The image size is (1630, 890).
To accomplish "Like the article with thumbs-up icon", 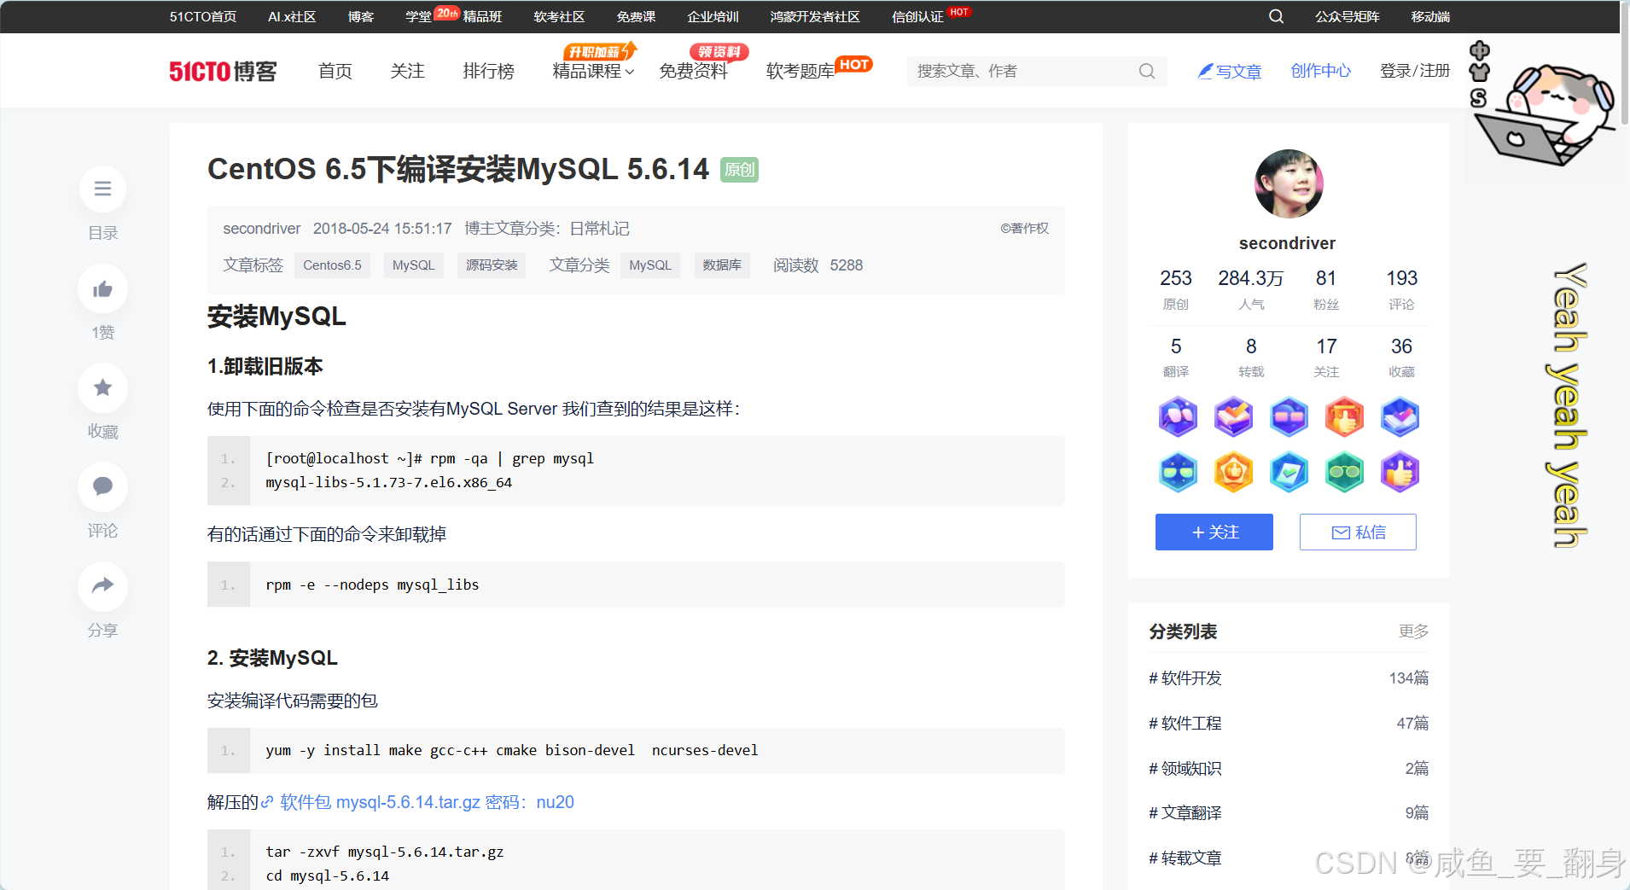I will pyautogui.click(x=102, y=288).
